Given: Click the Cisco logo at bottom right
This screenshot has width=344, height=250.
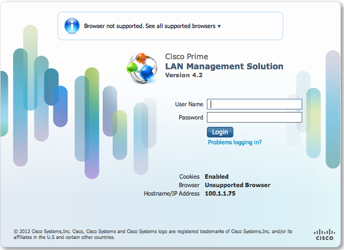Looking at the screenshot, I should tap(324, 235).
